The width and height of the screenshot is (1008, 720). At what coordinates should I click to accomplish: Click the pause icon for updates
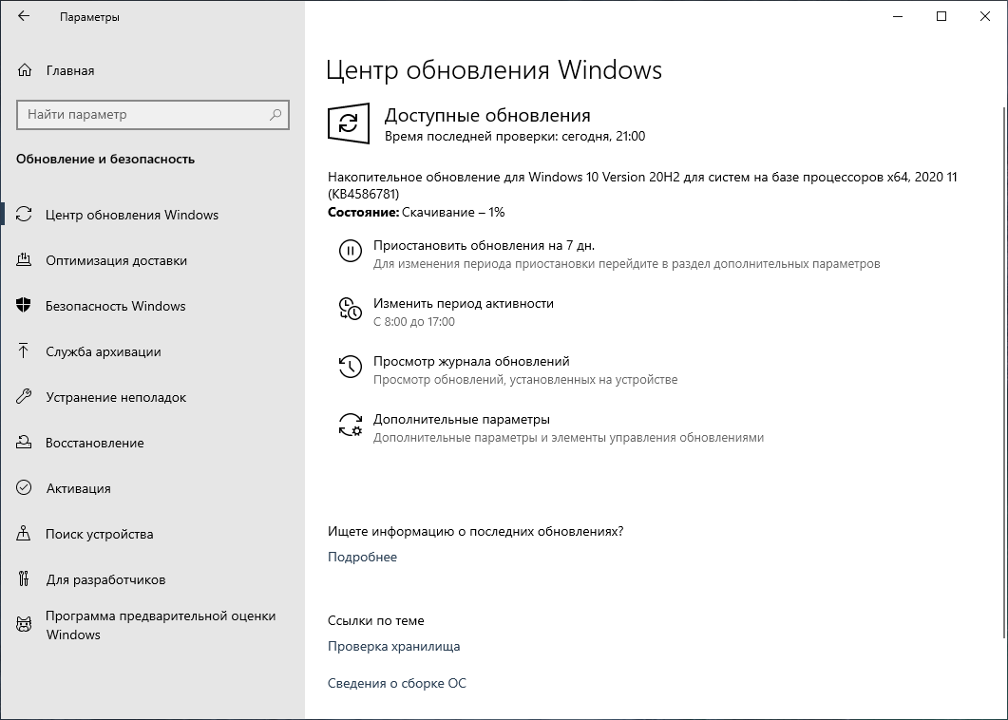[x=351, y=252]
